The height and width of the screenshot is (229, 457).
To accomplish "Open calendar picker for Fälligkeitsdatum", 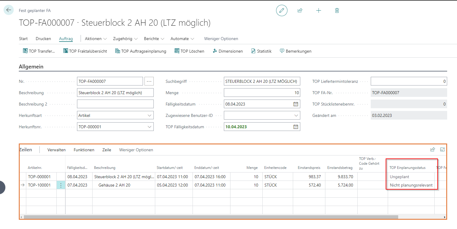I will pyautogui.click(x=296, y=104).
